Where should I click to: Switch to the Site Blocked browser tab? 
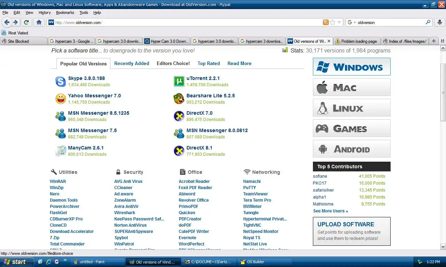click(24, 41)
